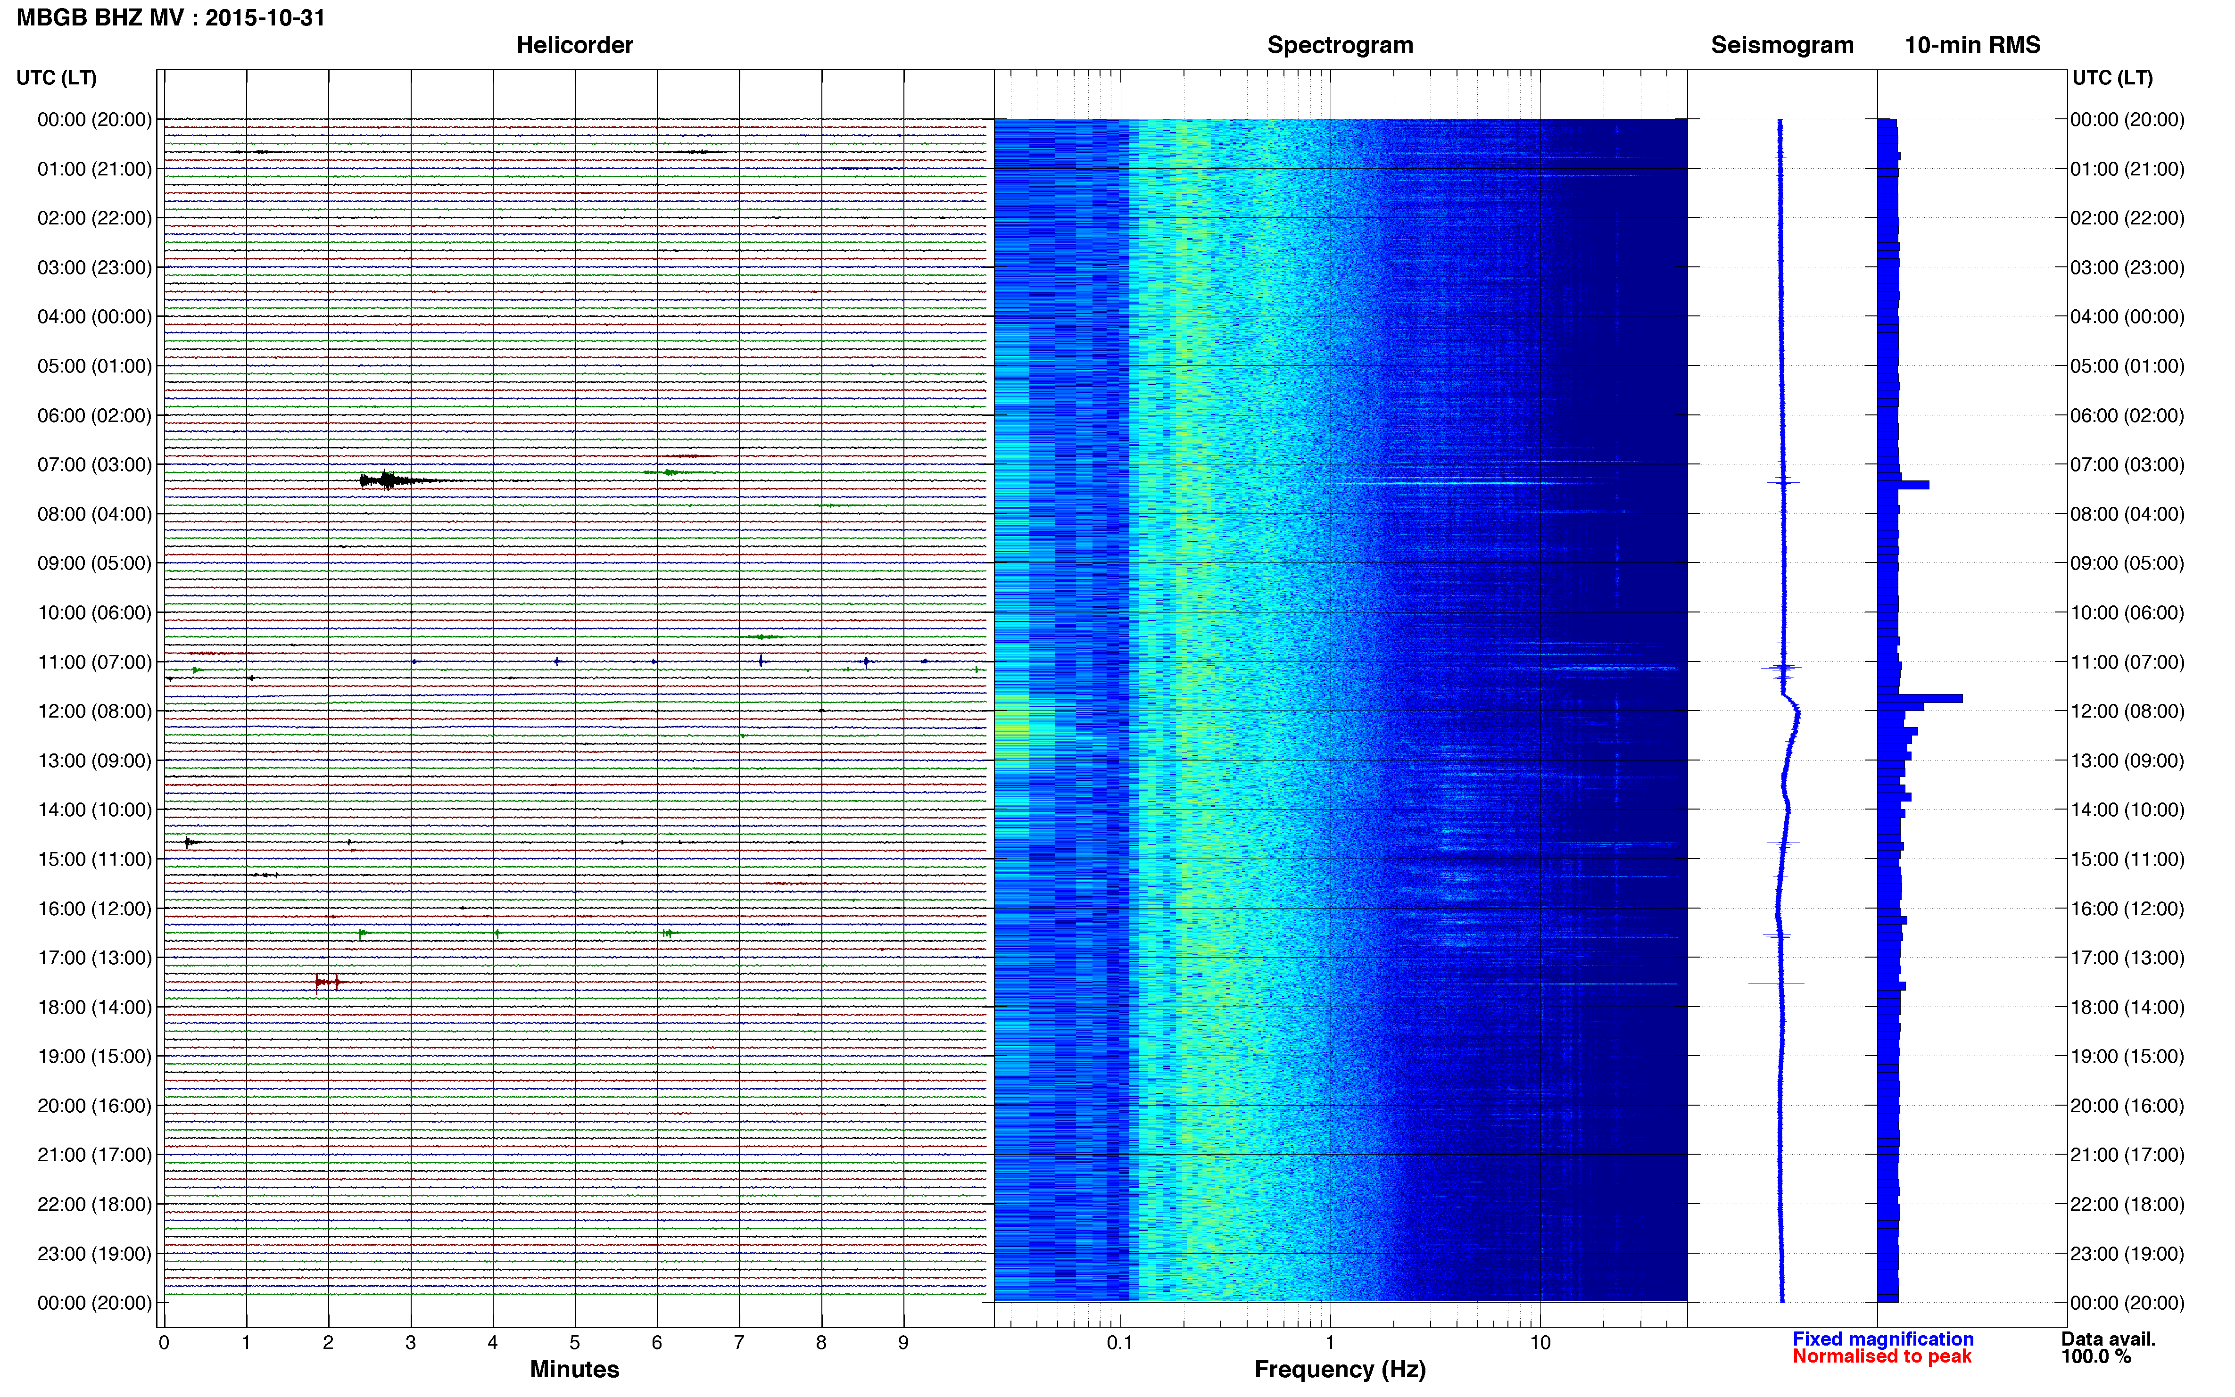
Task: Click the "3" tick on the Minutes axis
Action: 410,1343
